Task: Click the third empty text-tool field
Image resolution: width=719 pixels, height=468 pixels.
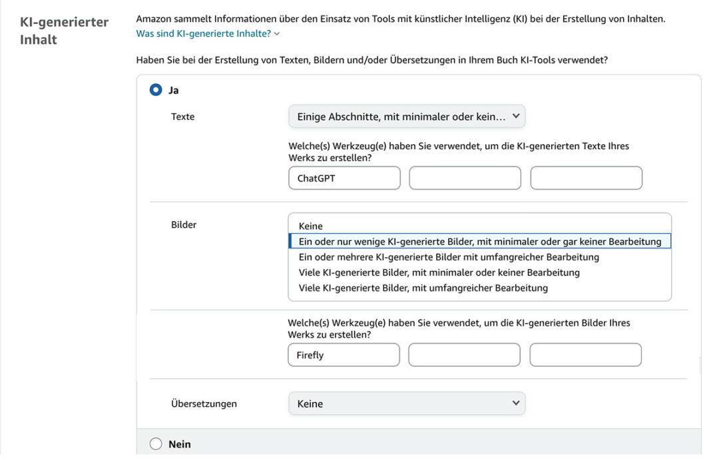Action: 586,178
